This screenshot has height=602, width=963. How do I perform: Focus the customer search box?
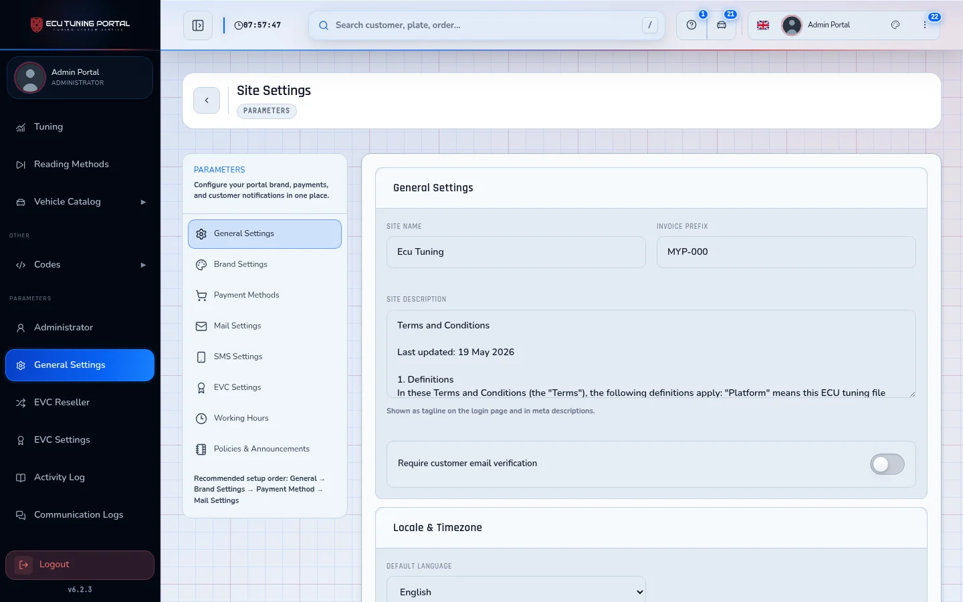[487, 25]
